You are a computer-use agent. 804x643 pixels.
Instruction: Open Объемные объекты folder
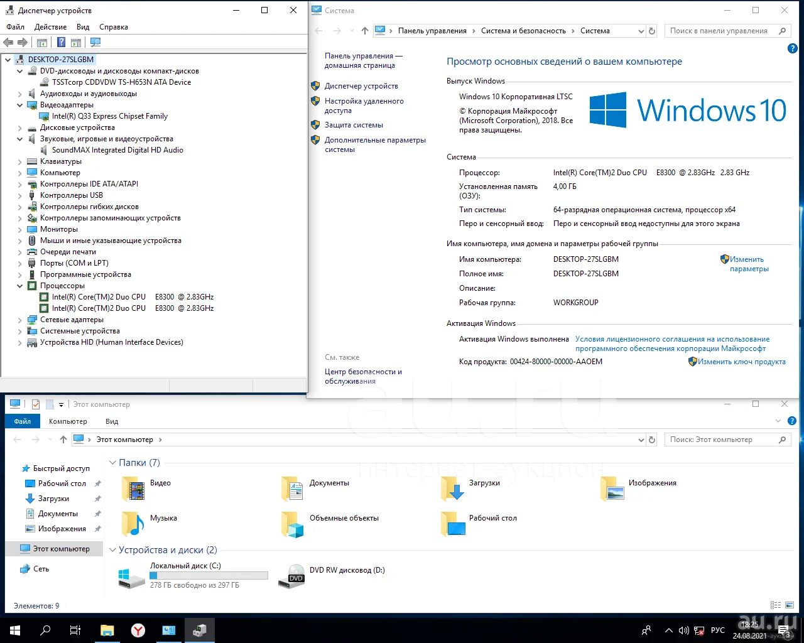(330, 523)
